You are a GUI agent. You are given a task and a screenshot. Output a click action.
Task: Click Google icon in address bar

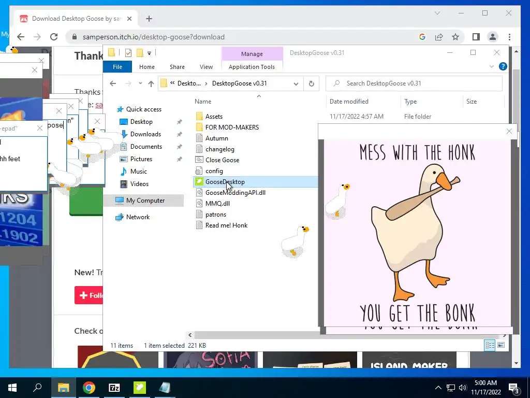tap(422, 37)
